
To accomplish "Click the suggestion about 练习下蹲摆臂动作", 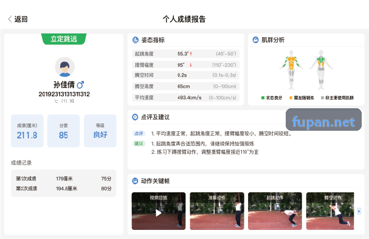I will pyautogui.click(x=205, y=152).
